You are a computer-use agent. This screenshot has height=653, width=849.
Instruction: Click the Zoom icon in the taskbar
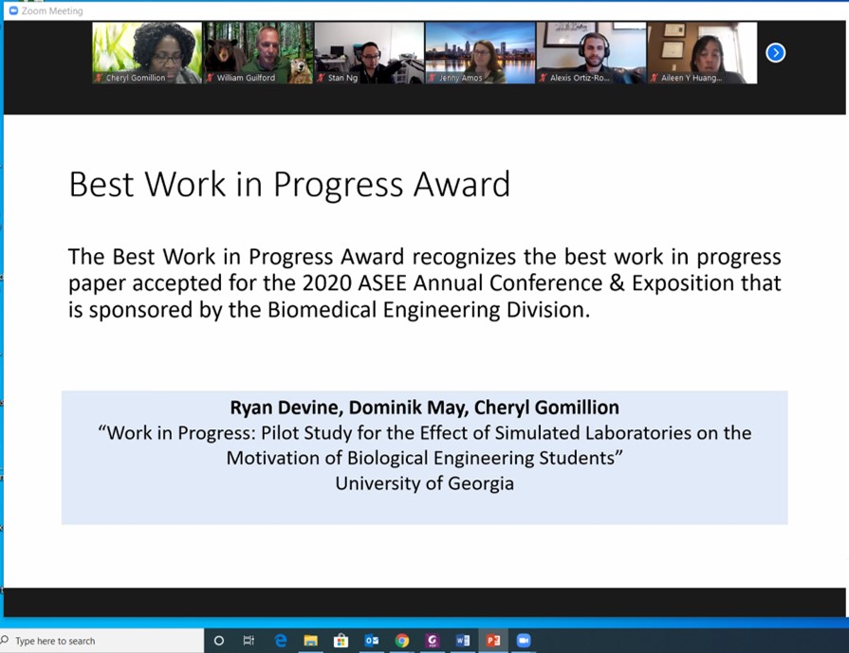pos(523,641)
